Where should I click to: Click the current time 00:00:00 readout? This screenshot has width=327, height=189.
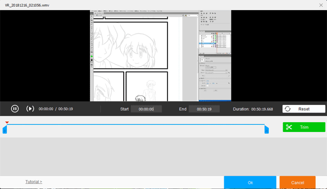(46, 109)
